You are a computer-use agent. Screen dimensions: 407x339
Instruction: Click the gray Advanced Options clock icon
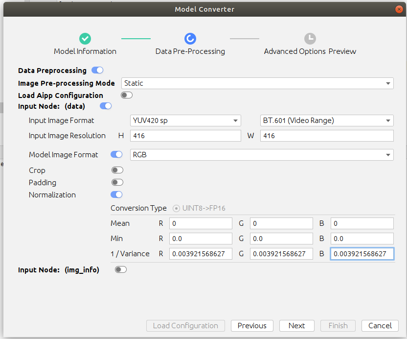[x=310, y=39]
